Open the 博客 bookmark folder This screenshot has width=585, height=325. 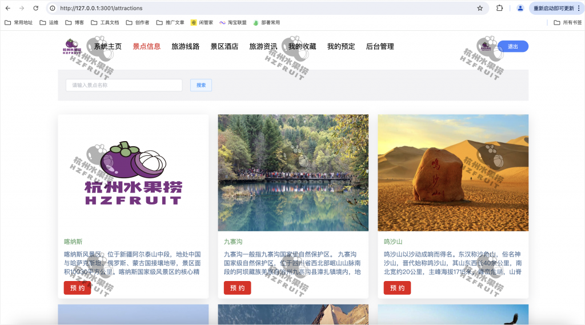(x=75, y=22)
